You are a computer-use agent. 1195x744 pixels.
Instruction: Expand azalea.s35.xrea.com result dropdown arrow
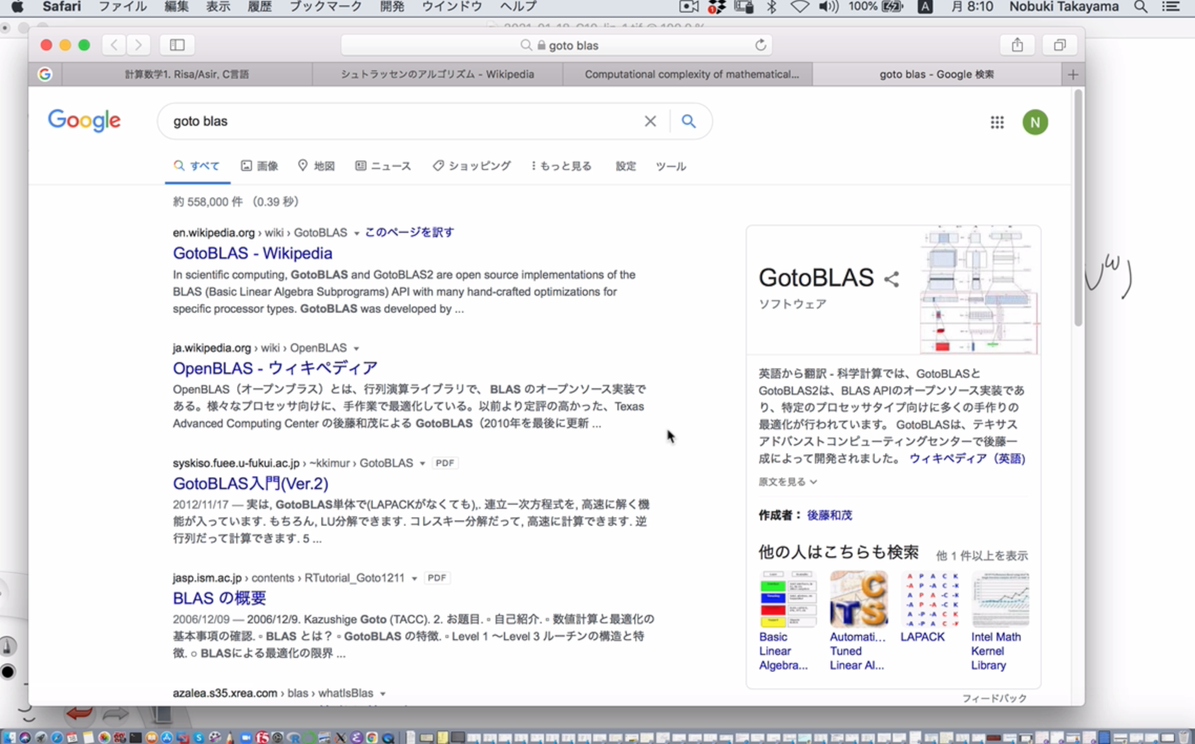pos(383,694)
